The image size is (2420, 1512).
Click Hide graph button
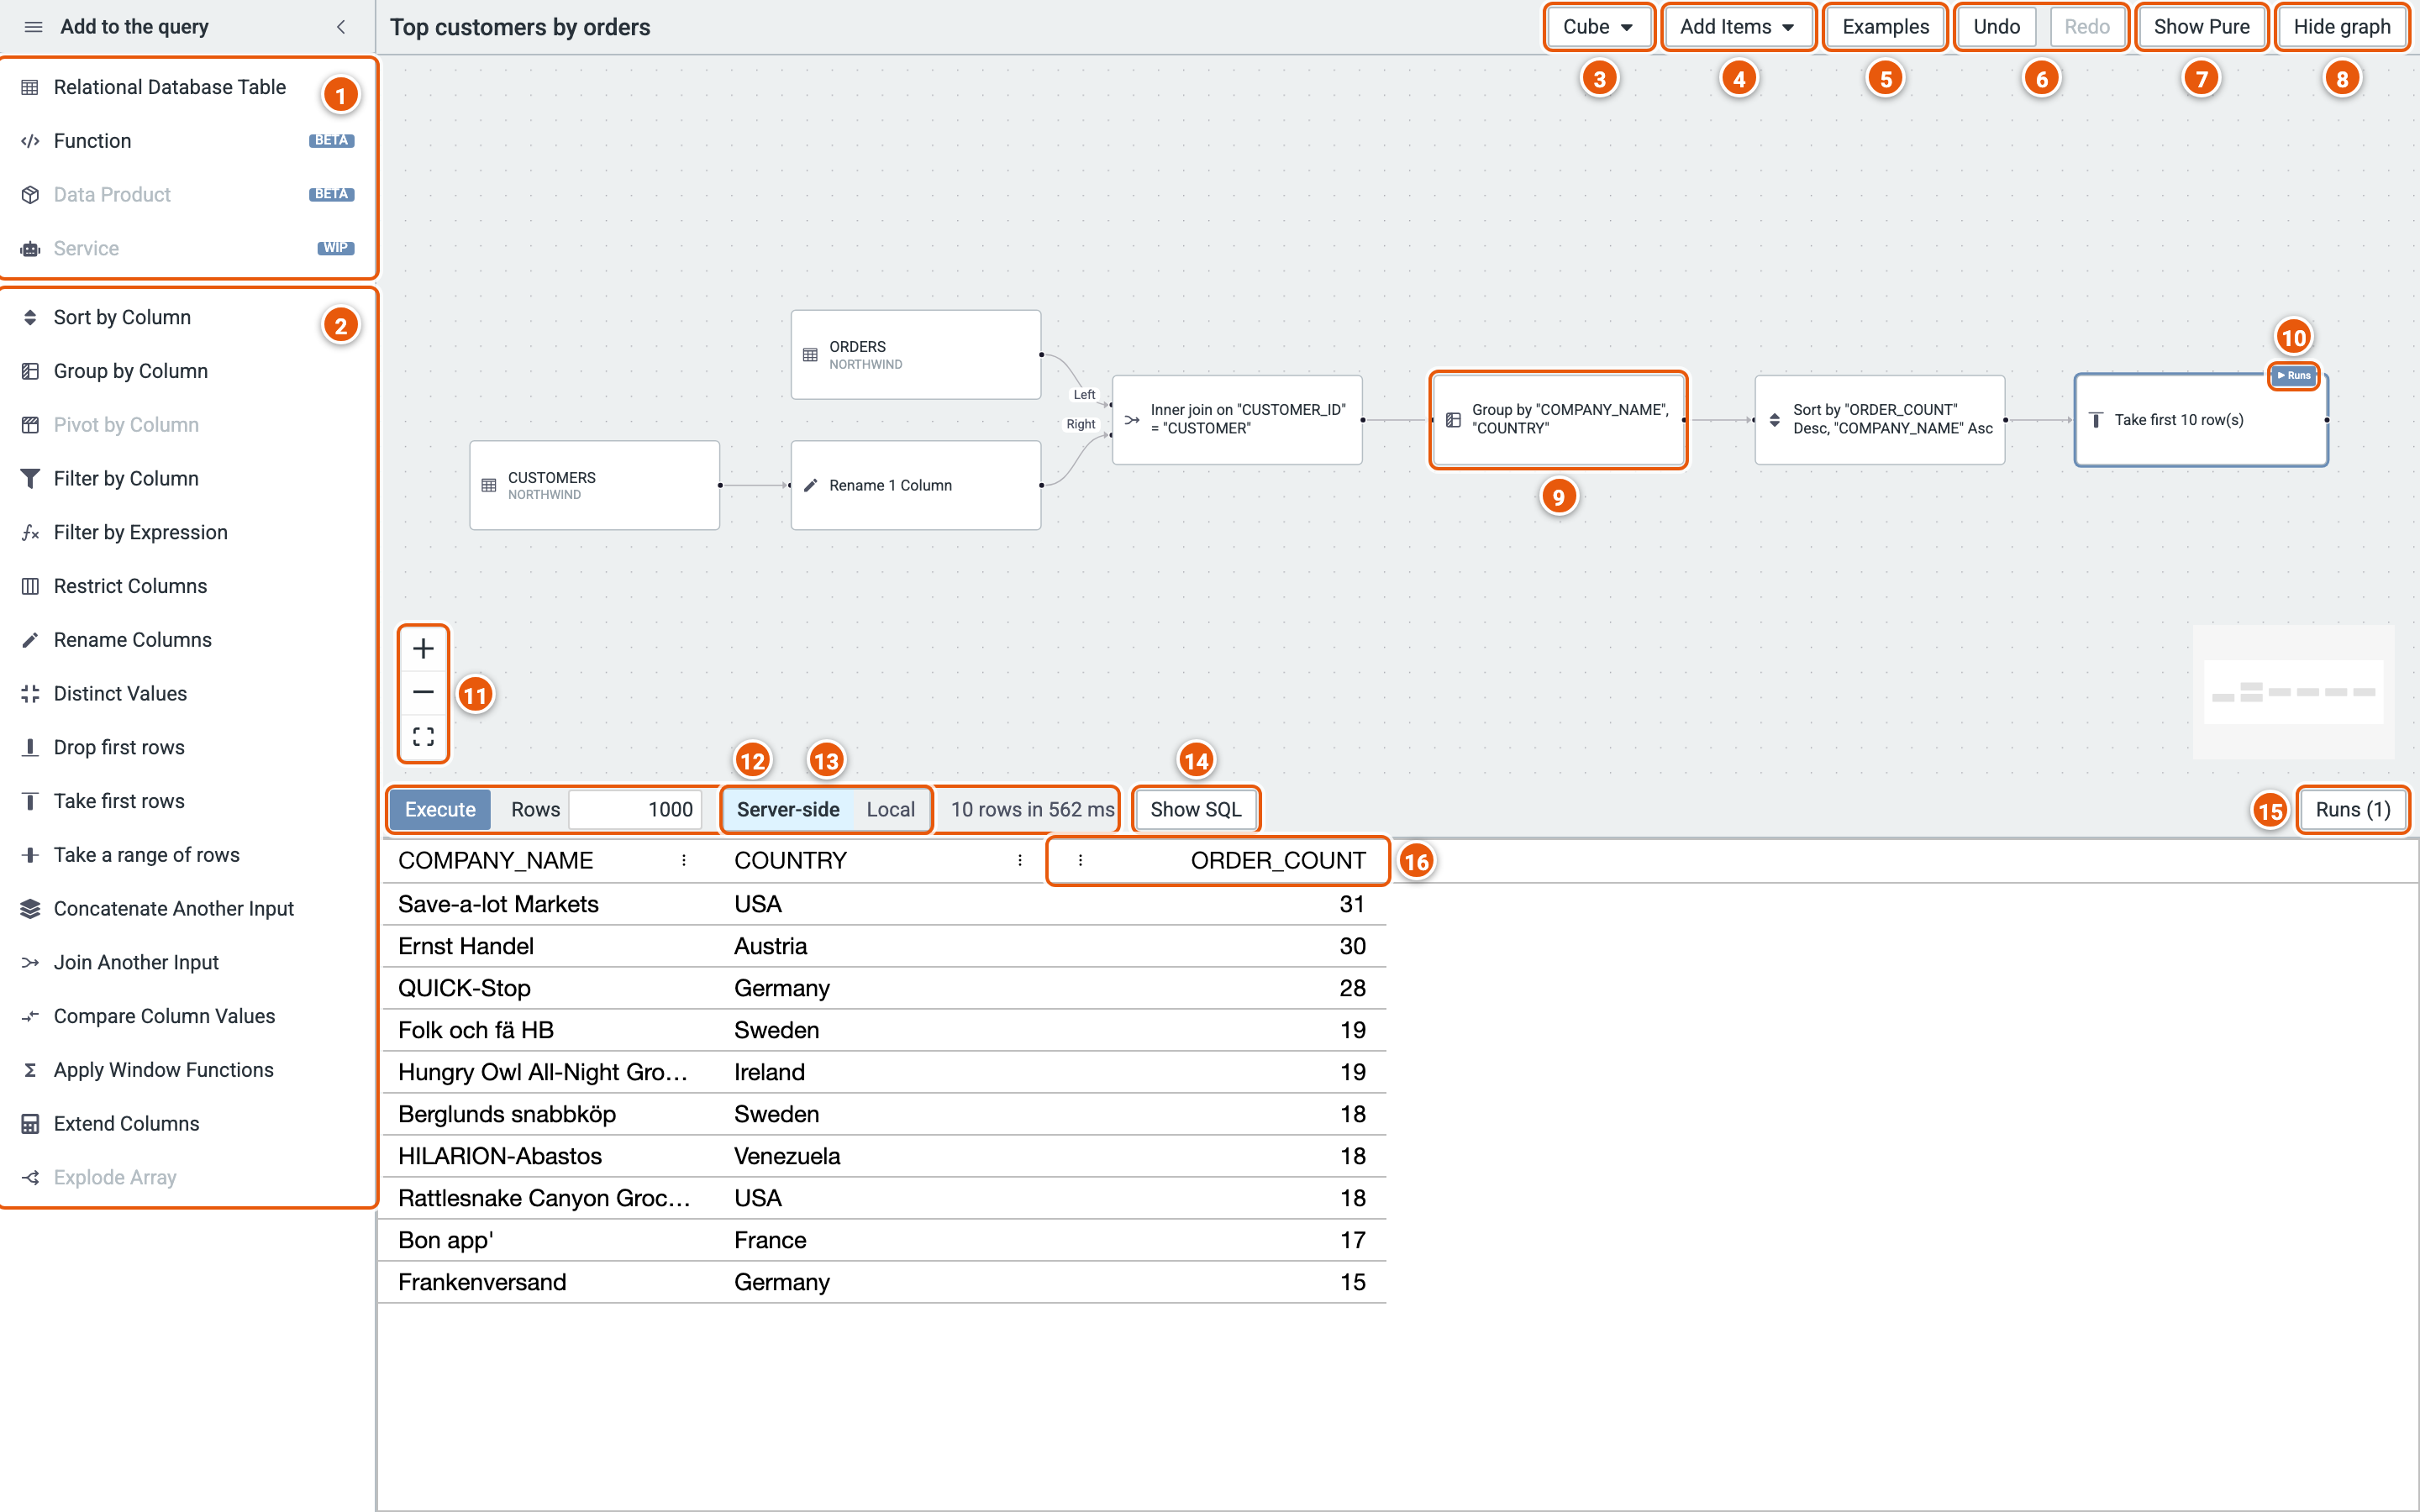(x=2341, y=27)
